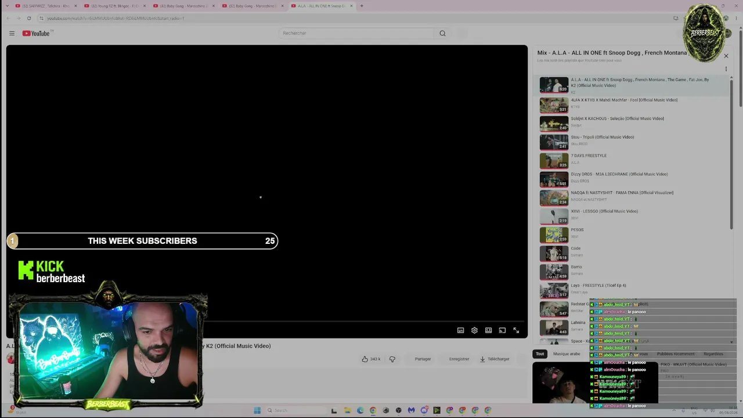Play Stou - Tripoli from the mix
Viewport: 743px width, 418px height.
click(633, 142)
